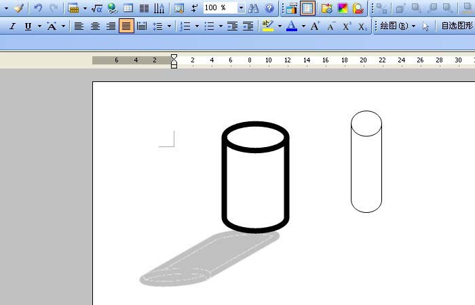Open Help with the question mark icon
Image resolution: width=475 pixels, height=305 pixels.
pos(269,8)
